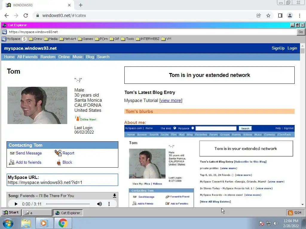Select the Cat Explorer taskbar button
The image size is (306, 229).
coord(68,213)
